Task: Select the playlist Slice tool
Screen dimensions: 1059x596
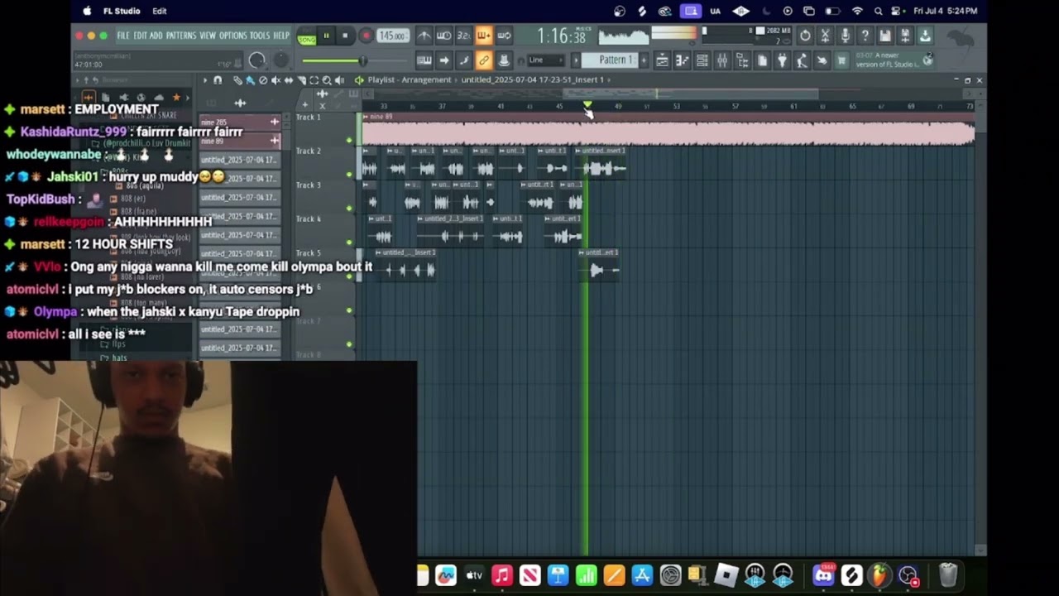Action: point(301,80)
